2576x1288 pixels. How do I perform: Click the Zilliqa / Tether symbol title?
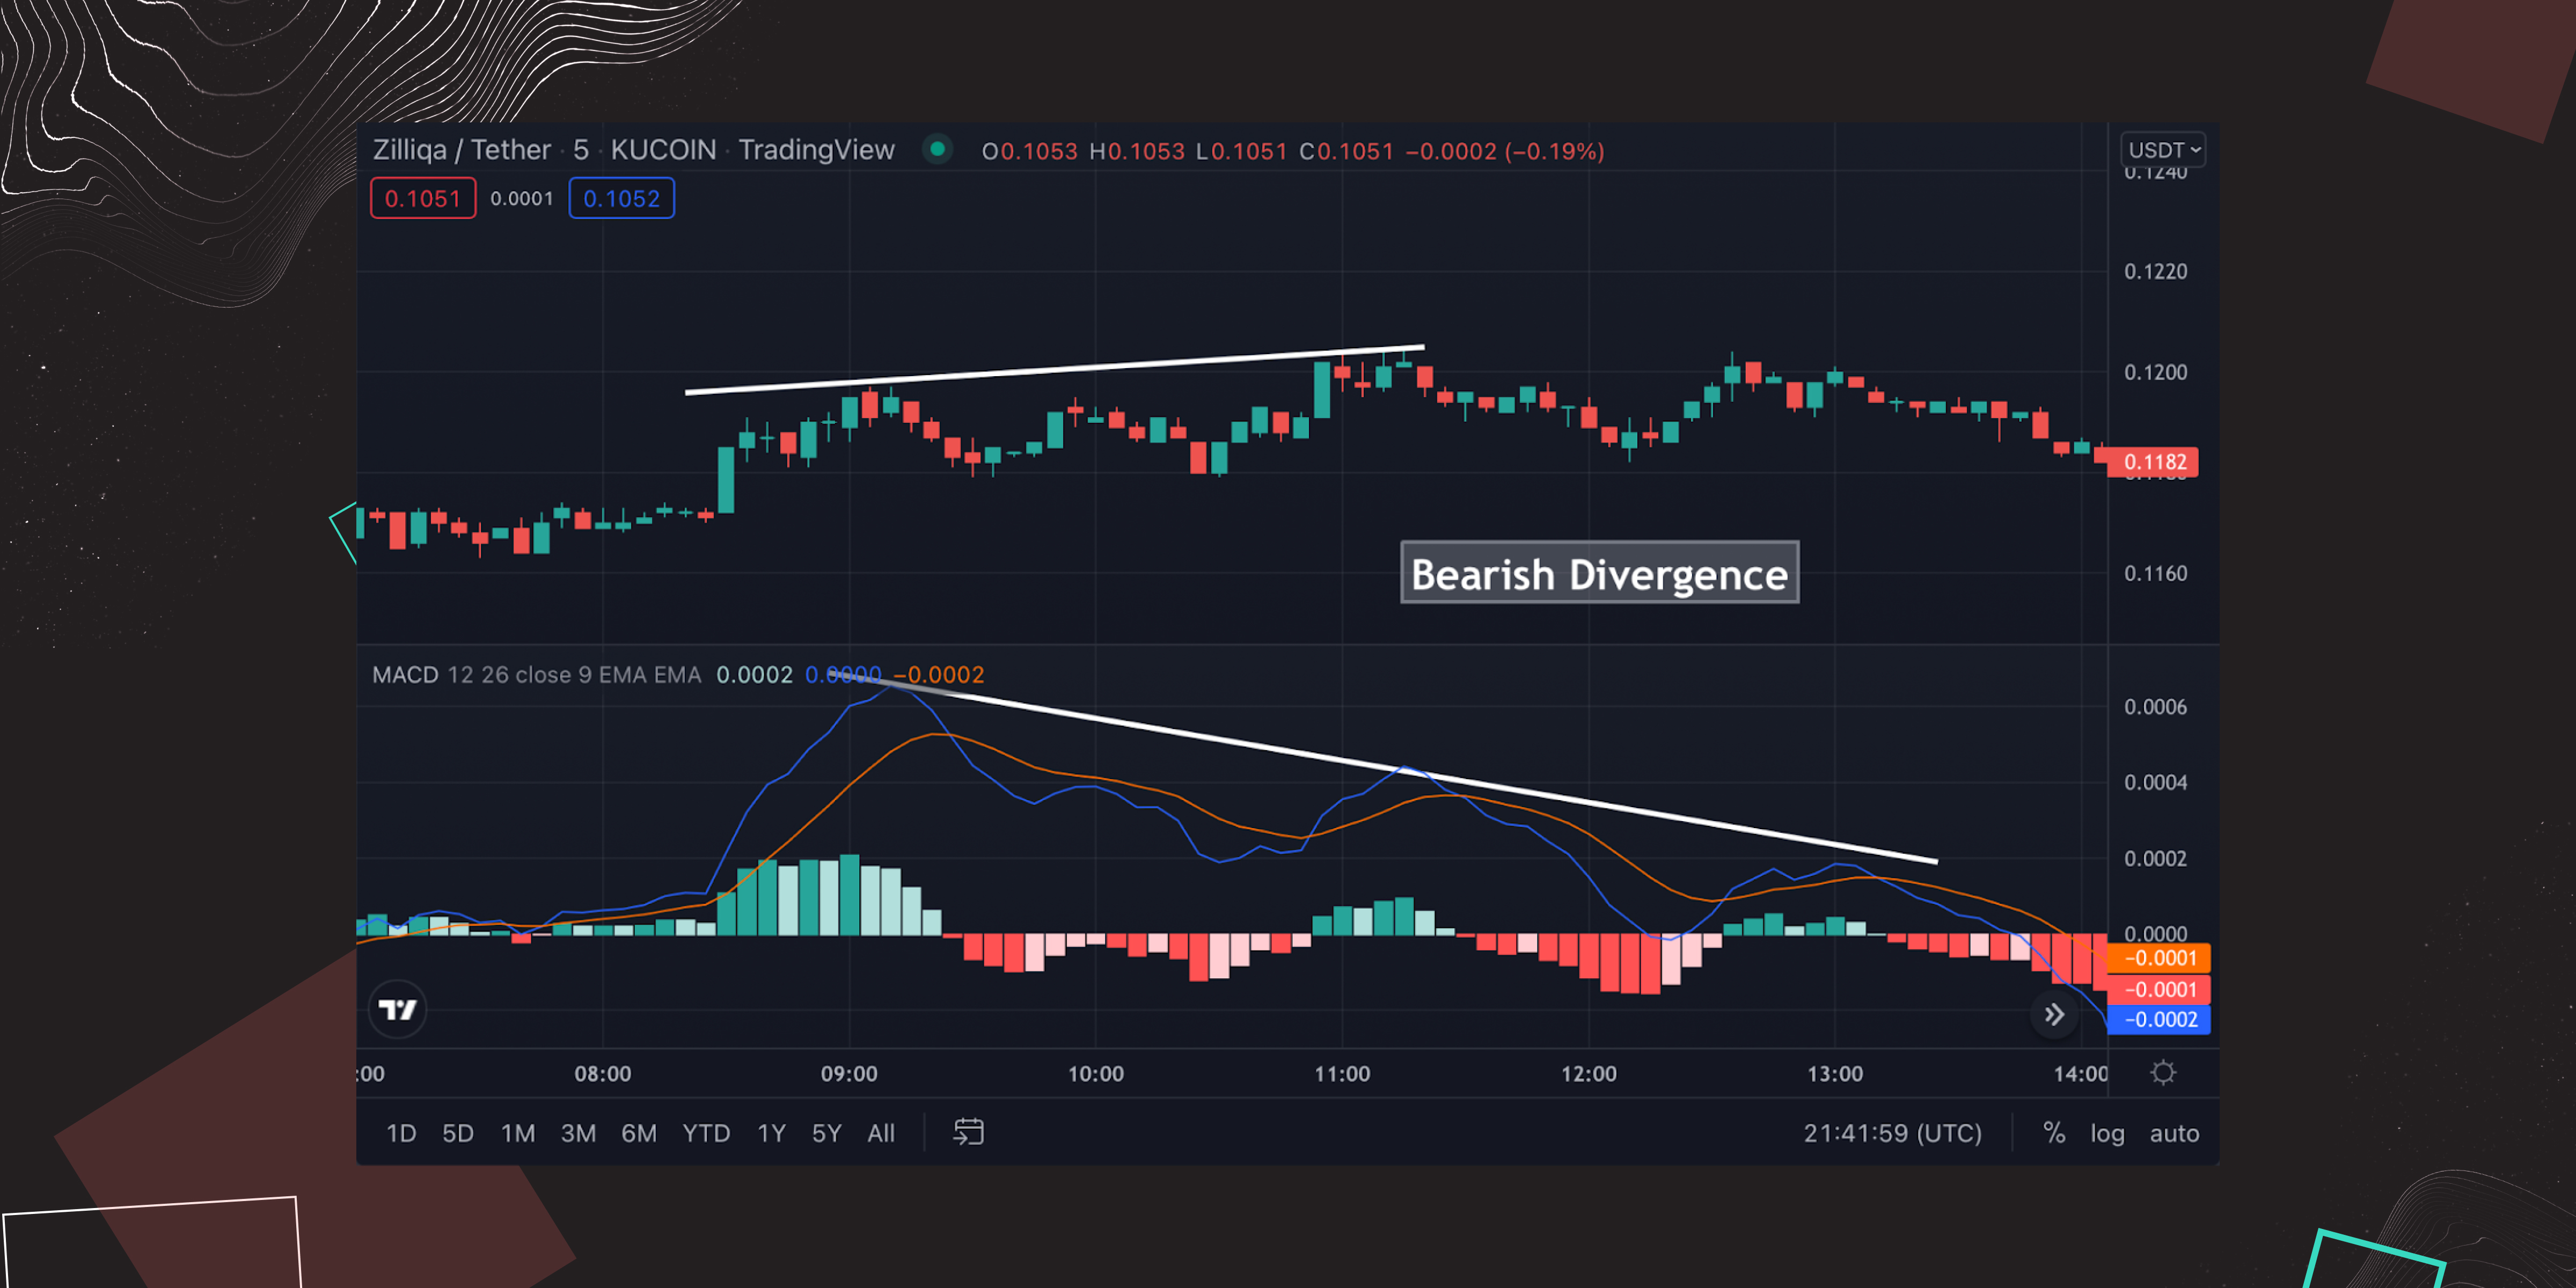(461, 150)
